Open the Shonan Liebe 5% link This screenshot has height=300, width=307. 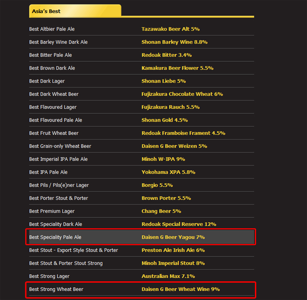164,81
